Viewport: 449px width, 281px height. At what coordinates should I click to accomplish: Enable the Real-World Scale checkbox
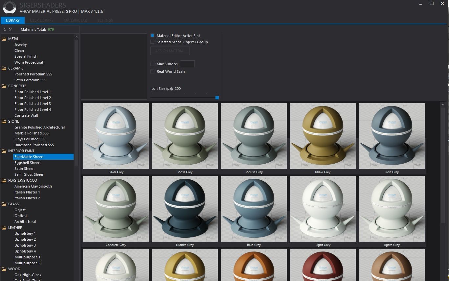pyautogui.click(x=152, y=71)
